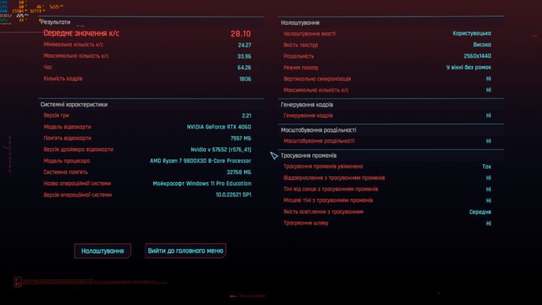Click the frame count value 1806

point(245,79)
